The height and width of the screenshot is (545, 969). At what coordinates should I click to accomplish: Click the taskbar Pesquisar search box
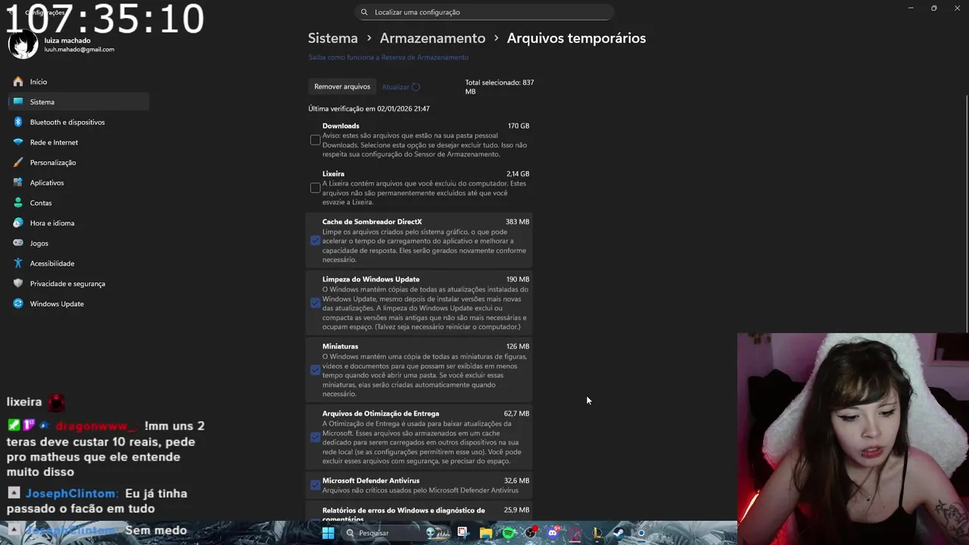pos(397,533)
